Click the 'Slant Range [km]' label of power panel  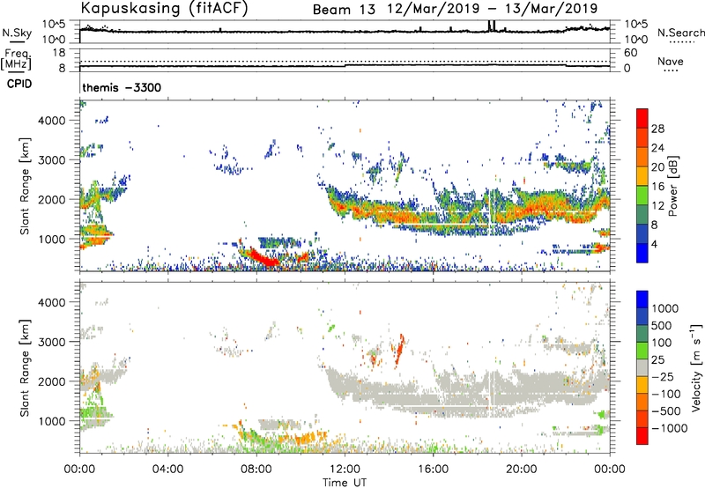point(25,186)
